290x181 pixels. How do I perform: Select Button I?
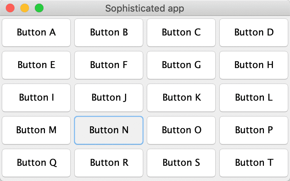(x=36, y=98)
